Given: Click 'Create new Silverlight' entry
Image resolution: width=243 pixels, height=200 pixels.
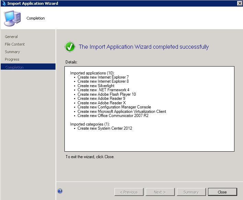Looking at the screenshot, I should (x=96, y=86).
